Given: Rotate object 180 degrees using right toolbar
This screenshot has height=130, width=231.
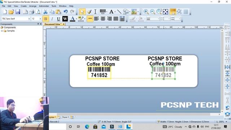Looking at the screenshot, I should (227, 114).
